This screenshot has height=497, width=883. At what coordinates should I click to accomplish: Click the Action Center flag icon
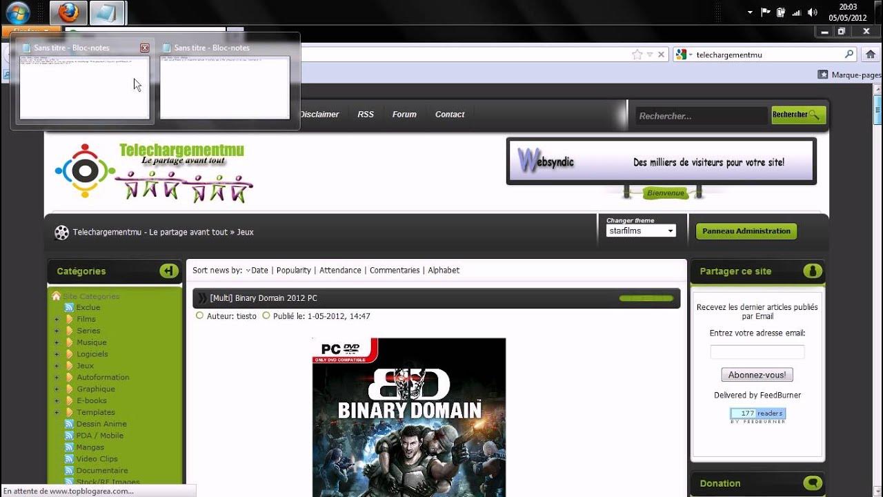pos(765,12)
